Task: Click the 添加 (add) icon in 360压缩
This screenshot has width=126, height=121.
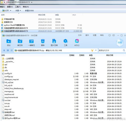Action: [x=9, y=41]
